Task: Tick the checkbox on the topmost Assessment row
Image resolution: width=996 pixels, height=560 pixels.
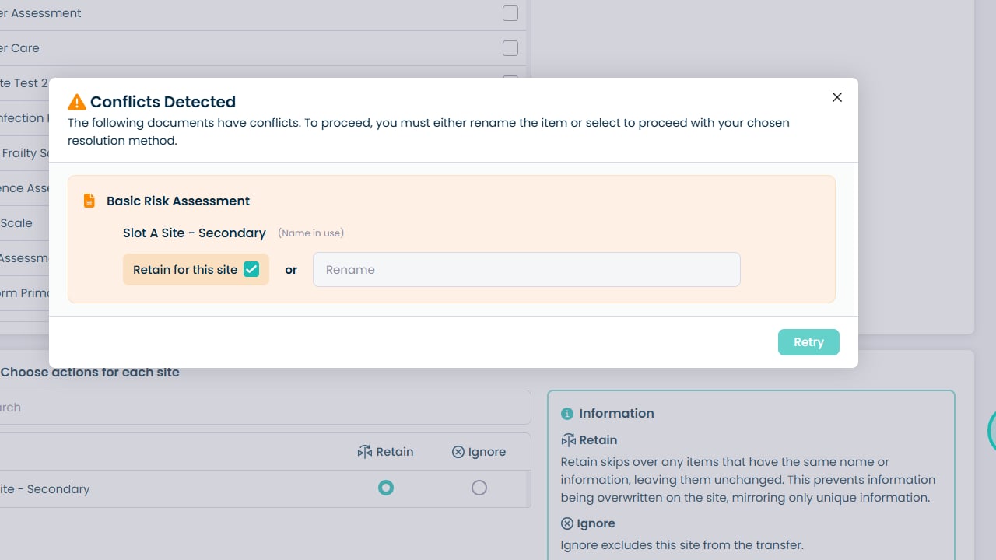Action: tap(510, 13)
